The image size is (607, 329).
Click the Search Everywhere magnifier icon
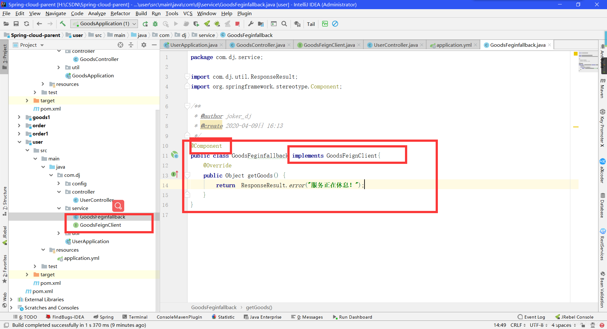click(284, 24)
